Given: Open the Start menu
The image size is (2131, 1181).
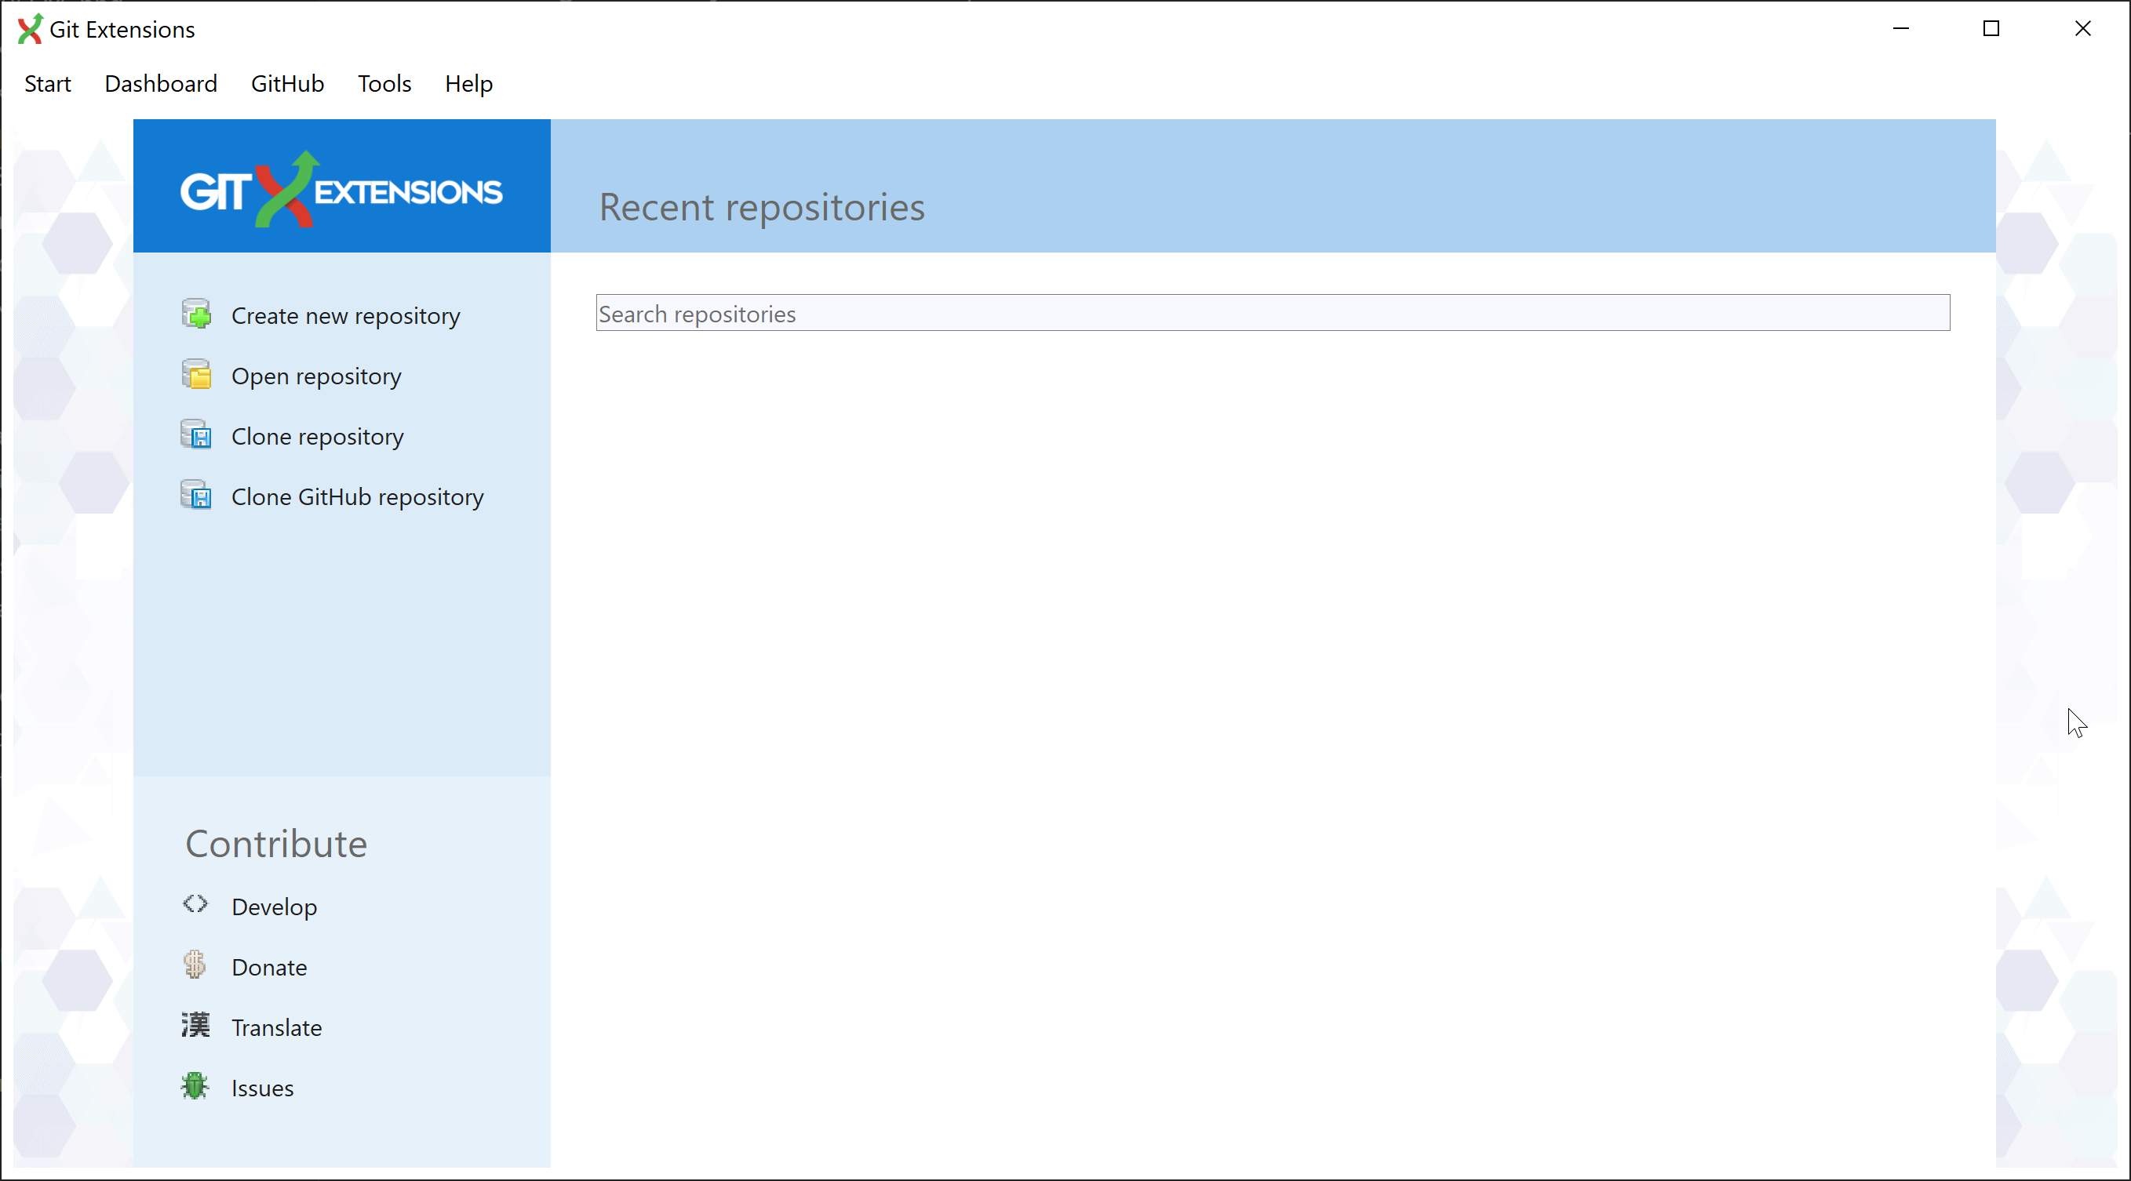Looking at the screenshot, I should 47,84.
